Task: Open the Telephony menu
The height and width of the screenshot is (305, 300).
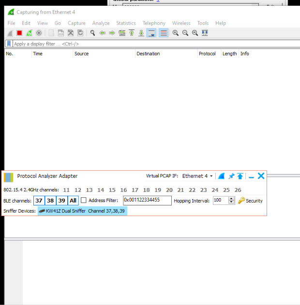Action: coord(154,23)
